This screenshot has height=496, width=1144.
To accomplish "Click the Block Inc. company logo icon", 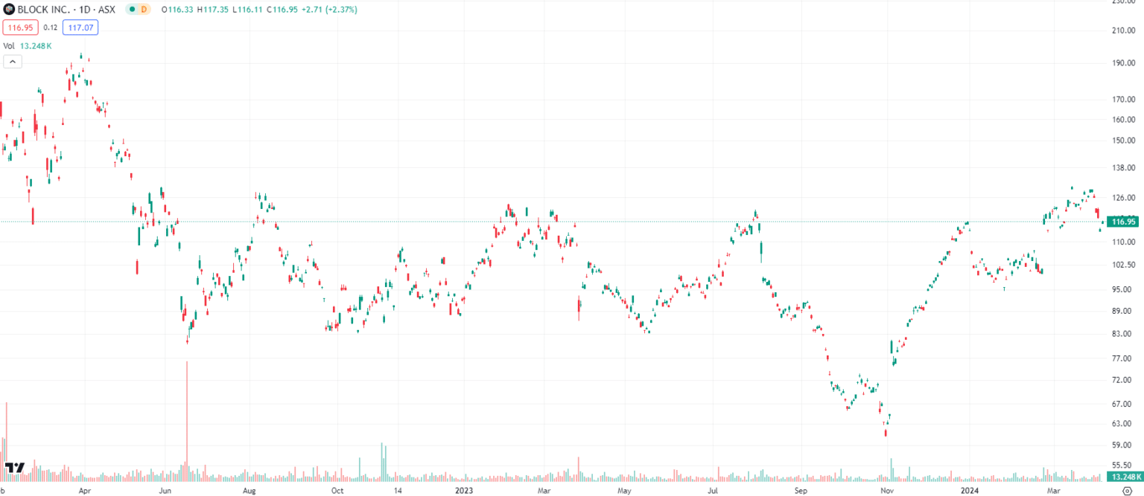I will click(9, 9).
